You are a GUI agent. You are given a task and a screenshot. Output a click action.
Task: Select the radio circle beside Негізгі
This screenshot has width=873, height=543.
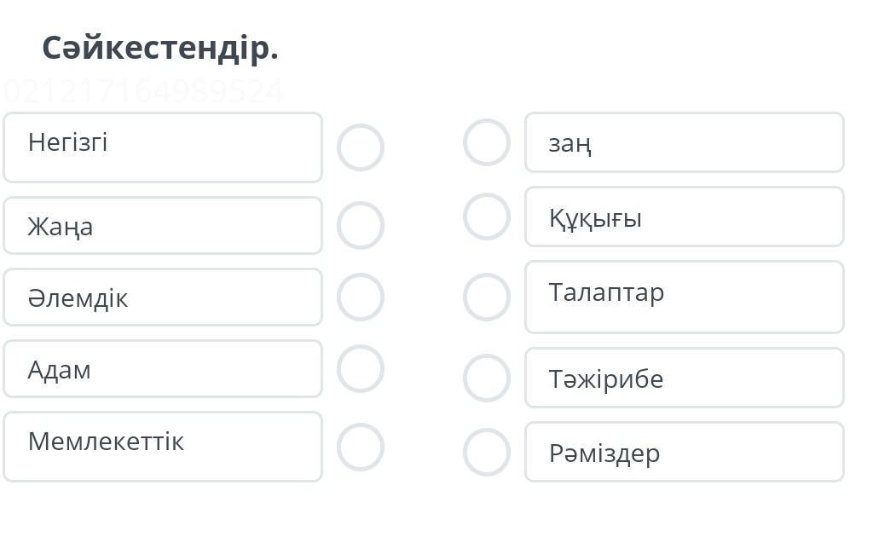[361, 147]
